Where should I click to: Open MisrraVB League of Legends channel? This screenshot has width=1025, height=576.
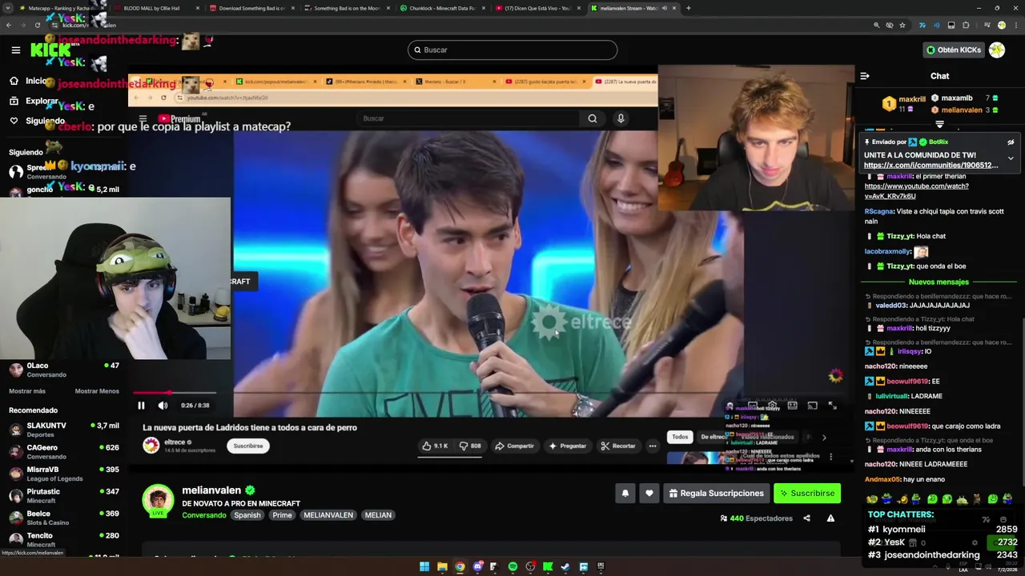[62, 474]
